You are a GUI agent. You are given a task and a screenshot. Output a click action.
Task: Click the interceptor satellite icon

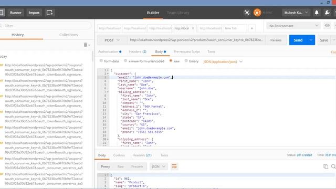[x=247, y=13]
